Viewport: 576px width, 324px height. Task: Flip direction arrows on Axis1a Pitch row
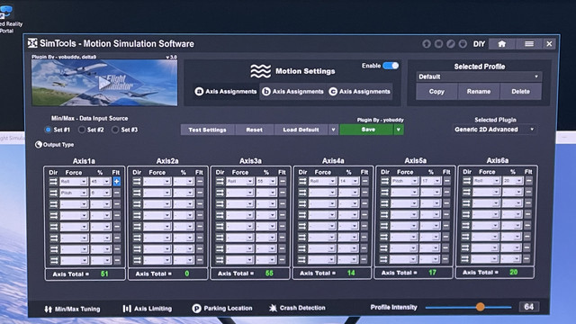54,193
